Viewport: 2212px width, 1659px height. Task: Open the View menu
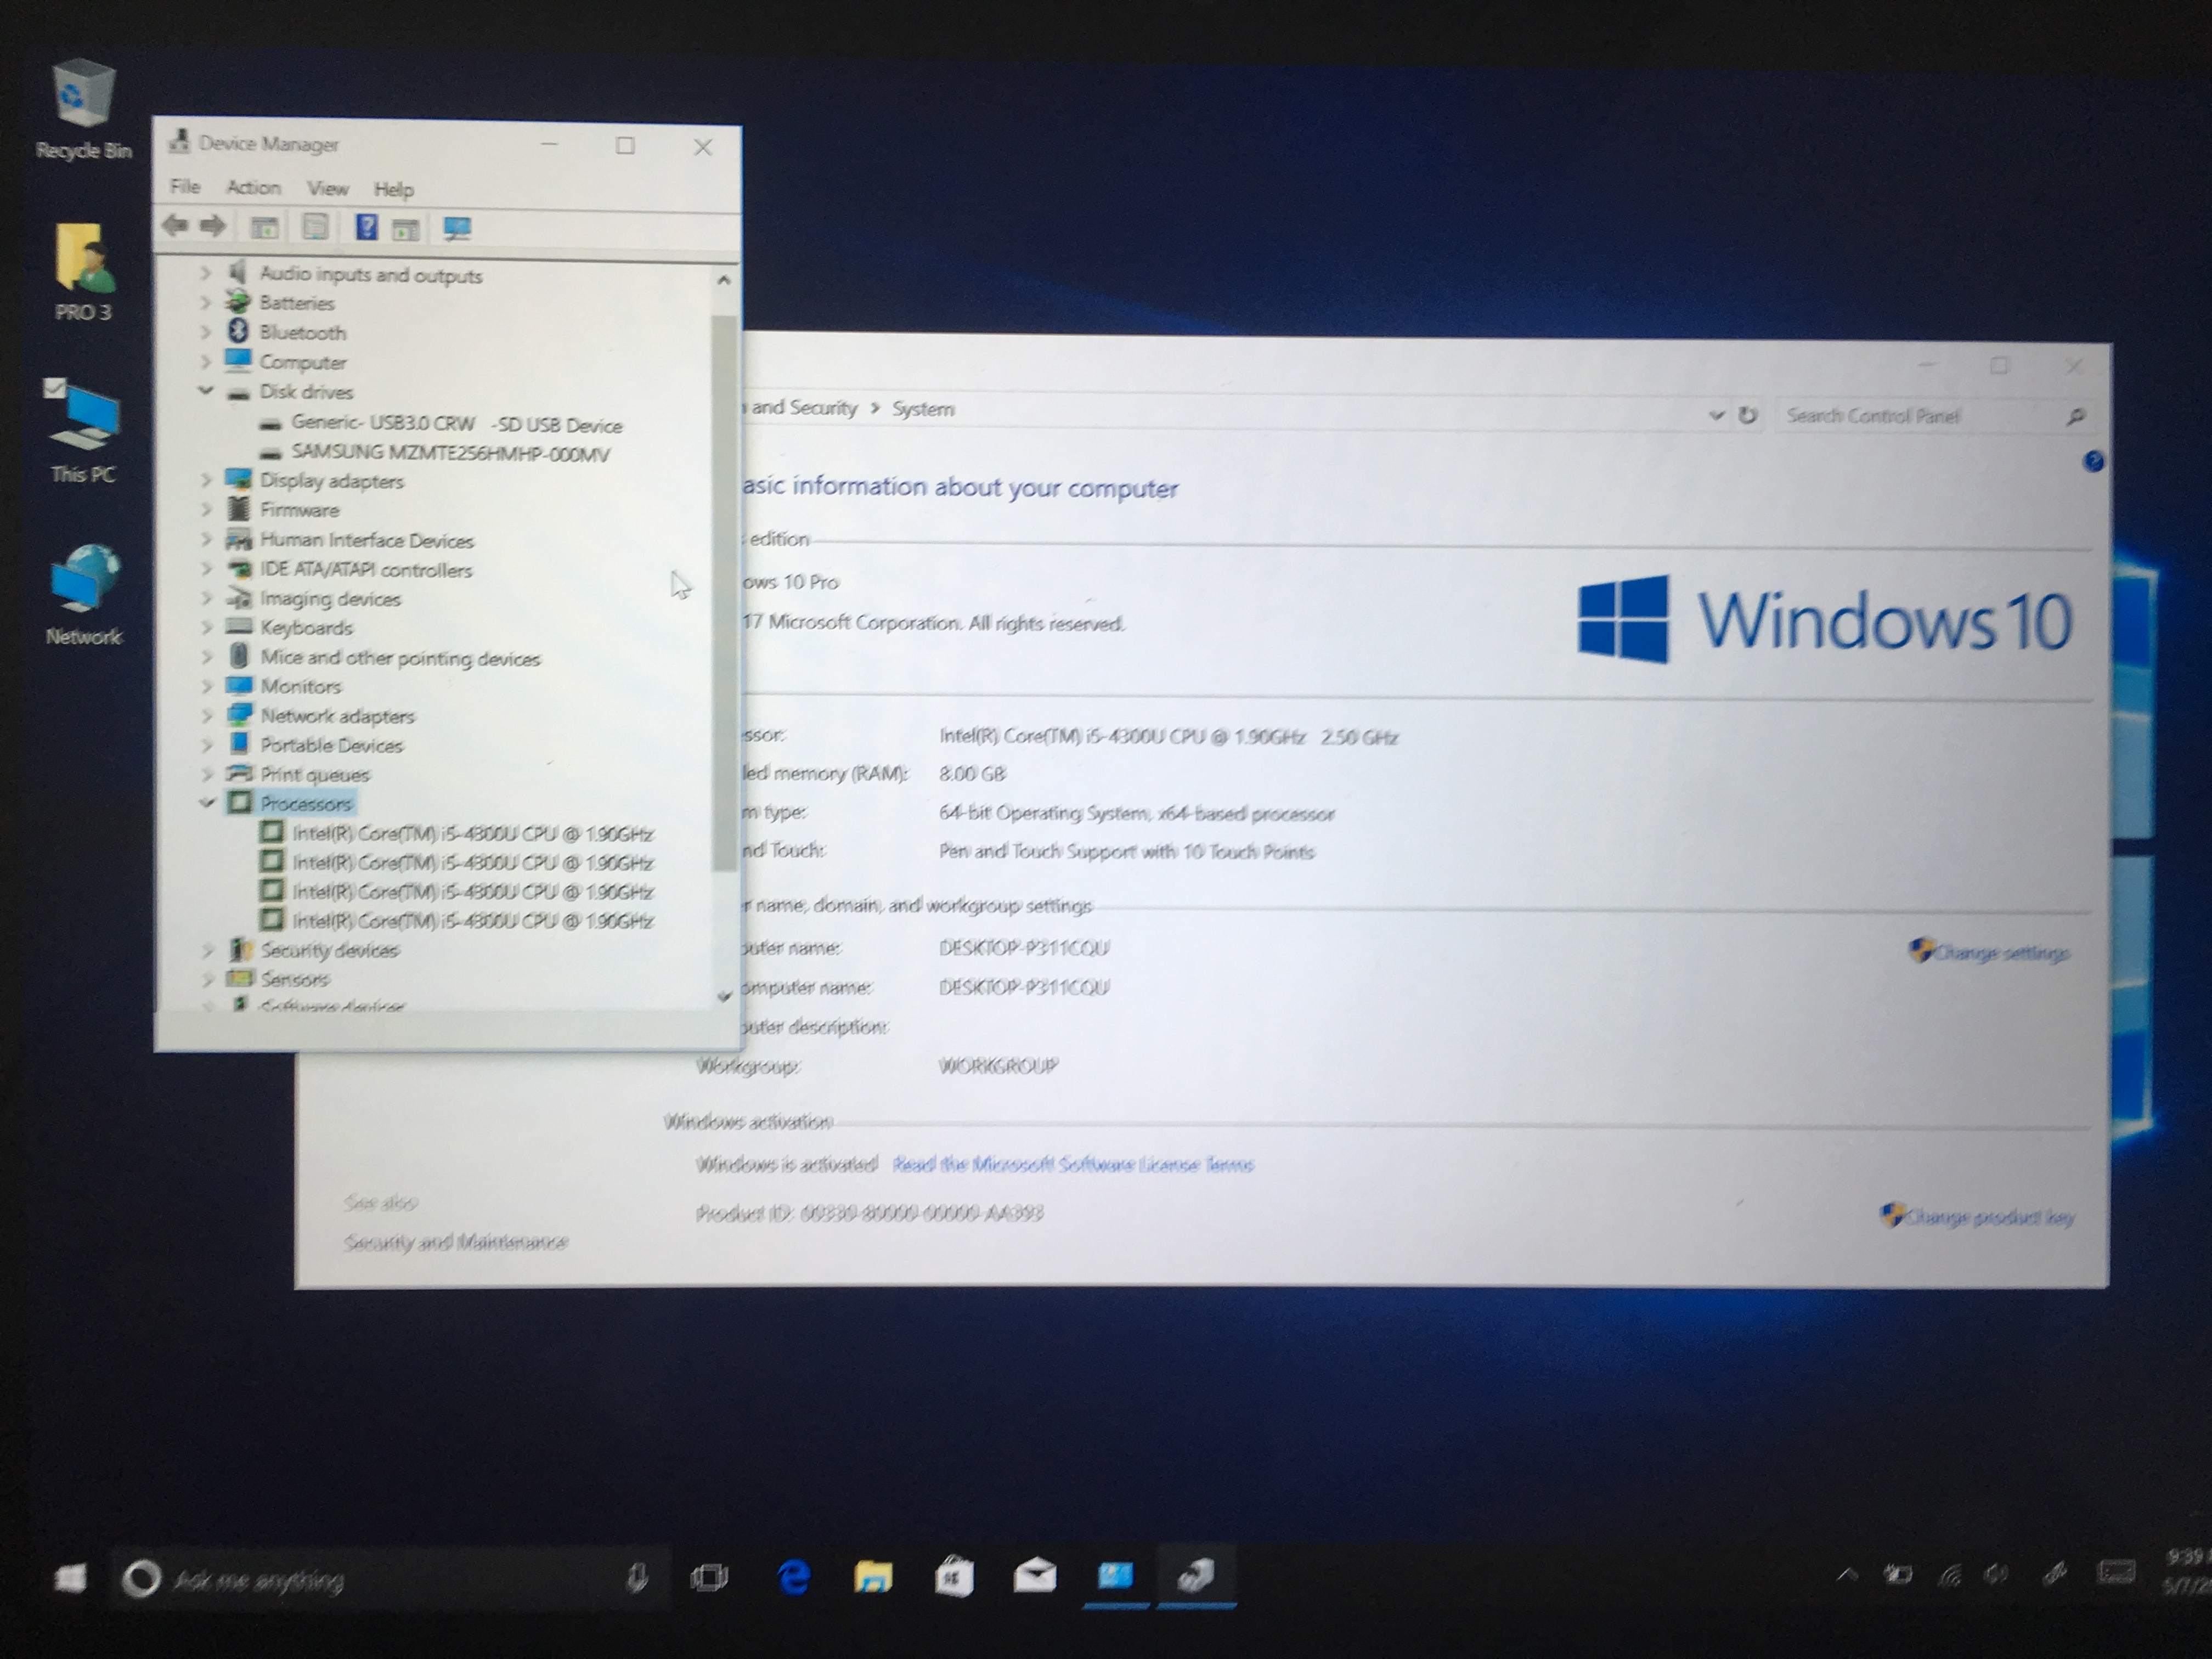327,188
